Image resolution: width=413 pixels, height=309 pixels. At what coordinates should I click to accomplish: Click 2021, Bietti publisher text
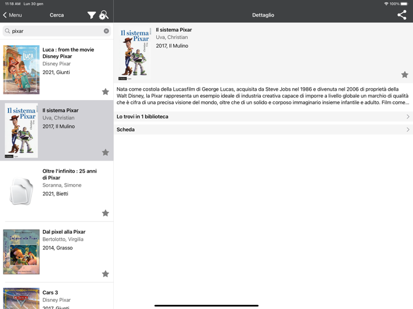tap(55, 194)
